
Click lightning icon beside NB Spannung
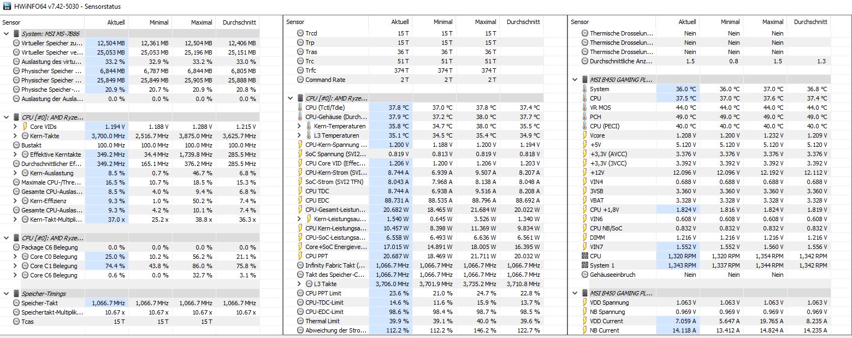coord(584,312)
